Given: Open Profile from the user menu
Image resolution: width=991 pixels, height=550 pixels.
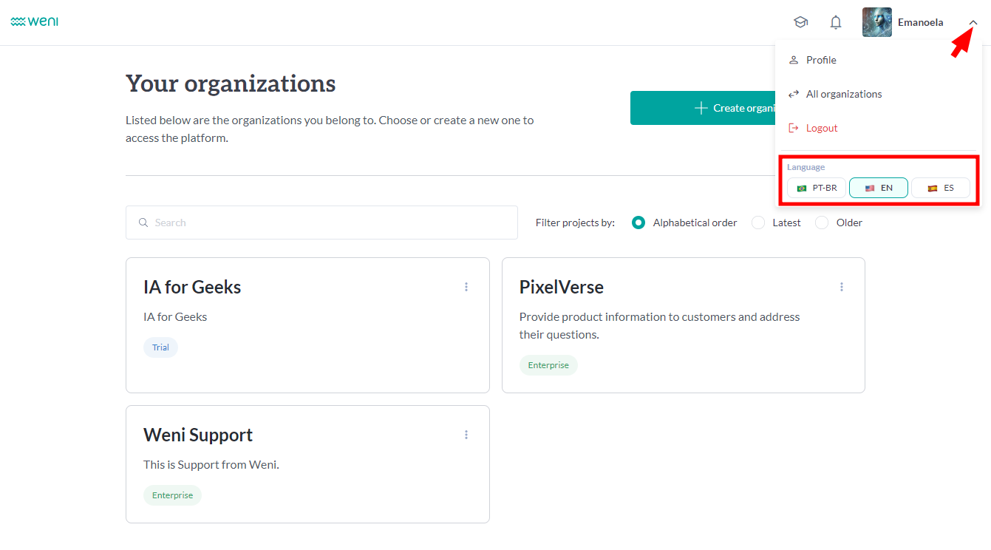Looking at the screenshot, I should coord(821,60).
